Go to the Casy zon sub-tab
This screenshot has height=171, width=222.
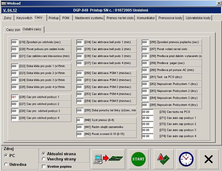[x=13, y=30]
